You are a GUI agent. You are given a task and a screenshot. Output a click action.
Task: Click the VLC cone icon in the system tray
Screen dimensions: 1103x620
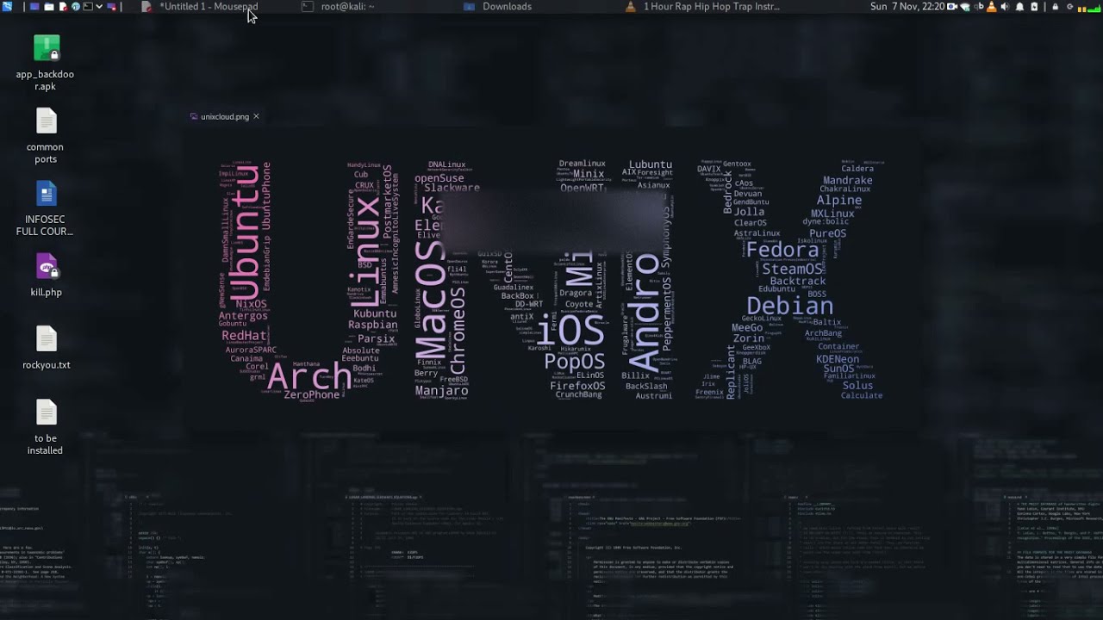click(992, 6)
